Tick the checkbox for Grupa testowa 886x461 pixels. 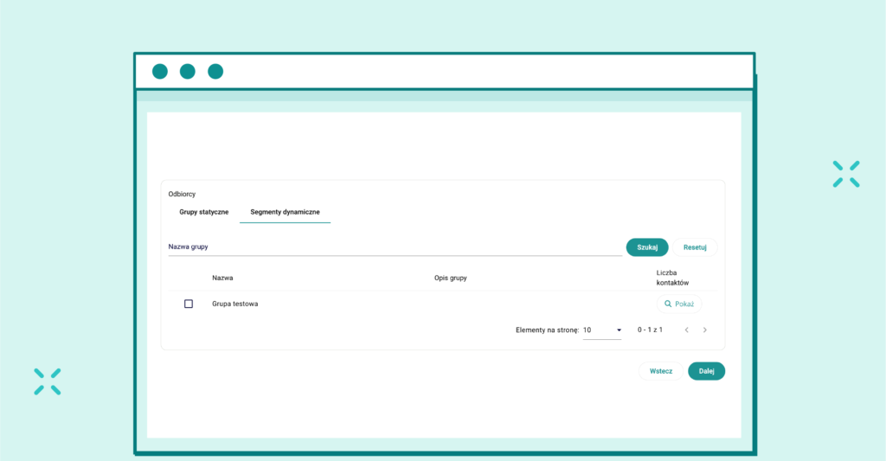coord(189,304)
